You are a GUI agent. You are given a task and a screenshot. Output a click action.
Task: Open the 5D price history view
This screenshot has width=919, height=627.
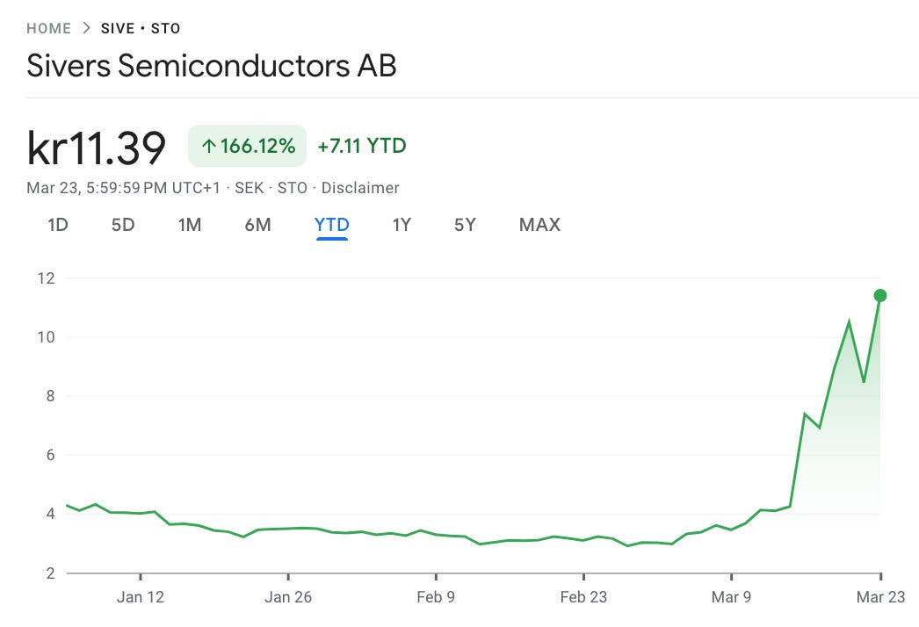[x=123, y=225]
